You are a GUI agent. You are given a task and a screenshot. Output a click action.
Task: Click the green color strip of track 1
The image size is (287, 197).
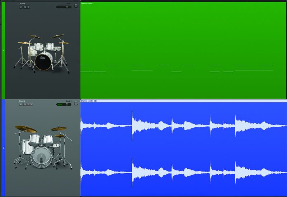click(3, 50)
